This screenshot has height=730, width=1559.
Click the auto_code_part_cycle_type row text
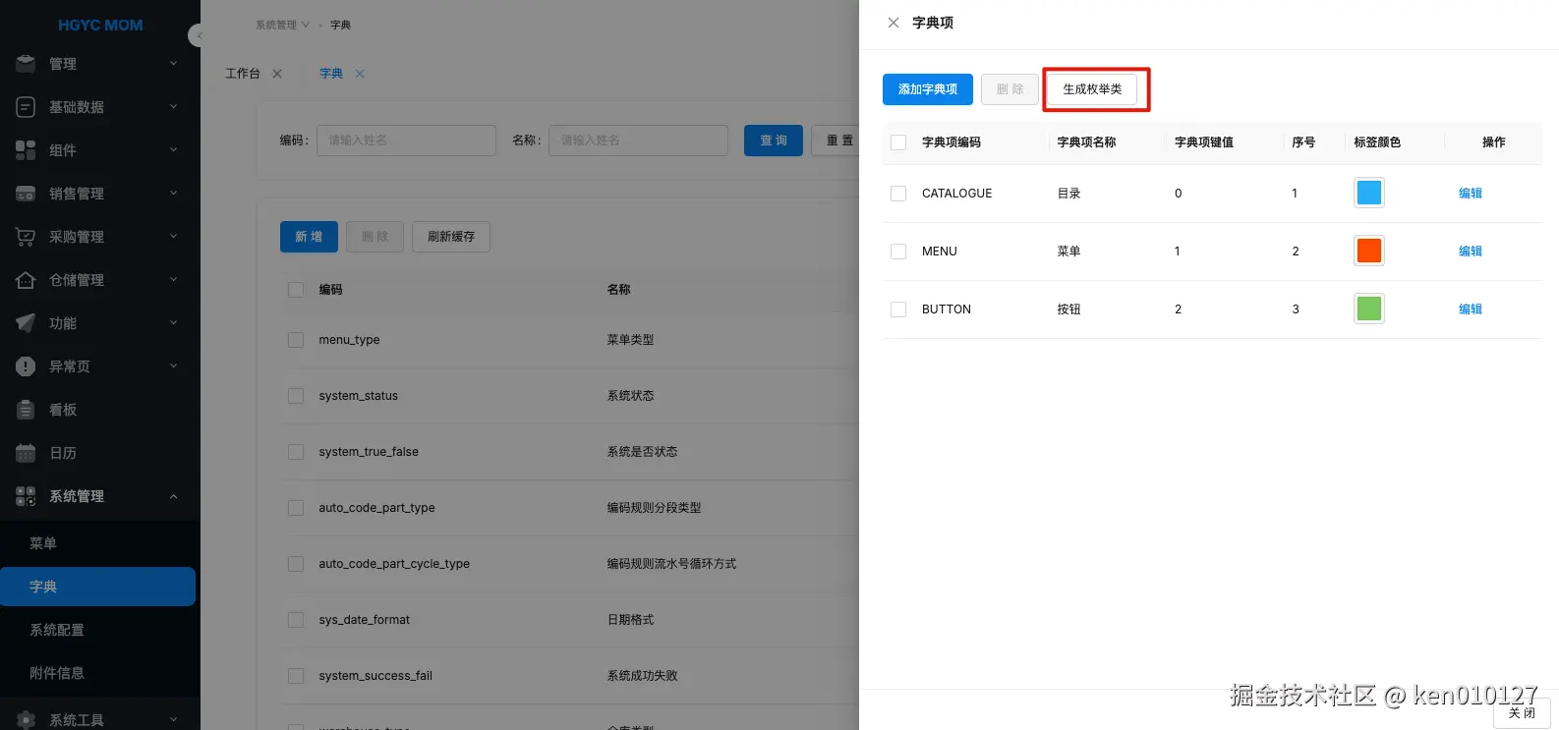[x=394, y=564]
